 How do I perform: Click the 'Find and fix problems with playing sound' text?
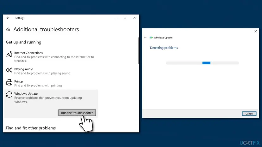(42, 73)
